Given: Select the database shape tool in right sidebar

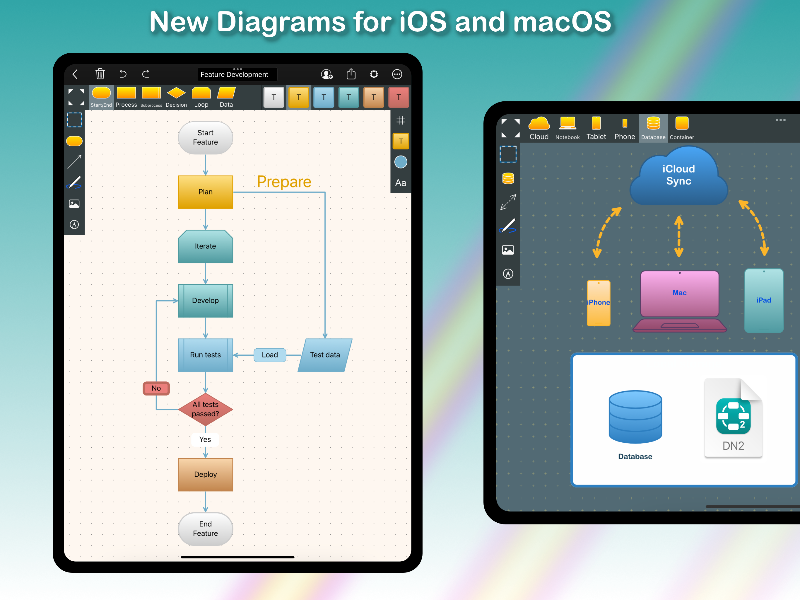Looking at the screenshot, I should coord(508,178).
